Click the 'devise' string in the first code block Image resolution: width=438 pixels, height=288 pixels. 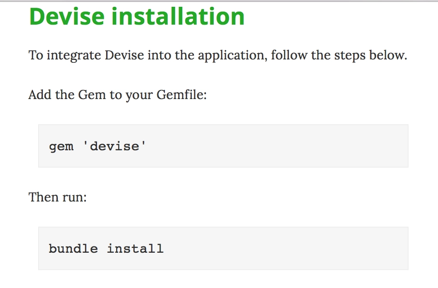[114, 146]
